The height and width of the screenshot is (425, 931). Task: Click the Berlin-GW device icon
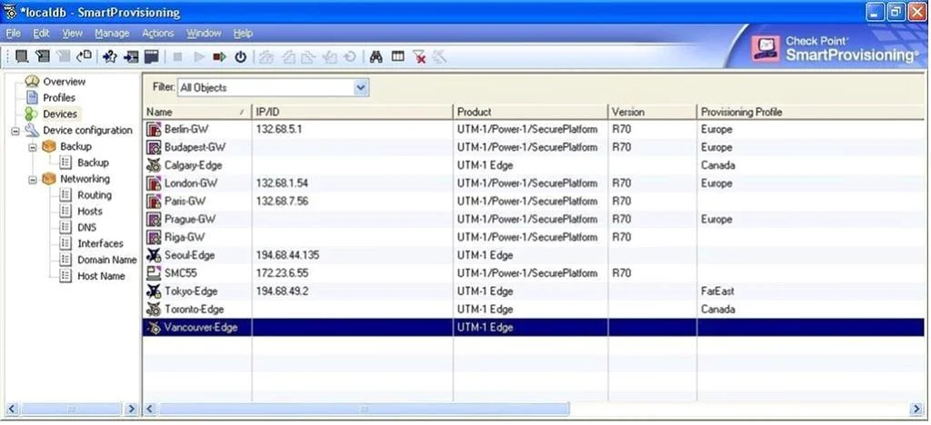pyautogui.click(x=155, y=129)
